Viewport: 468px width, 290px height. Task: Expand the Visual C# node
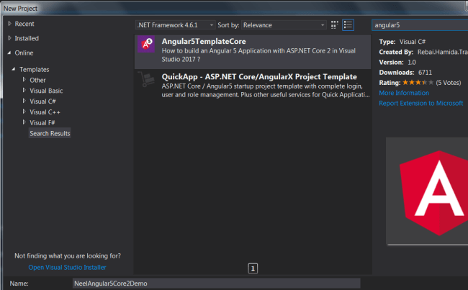[24, 101]
